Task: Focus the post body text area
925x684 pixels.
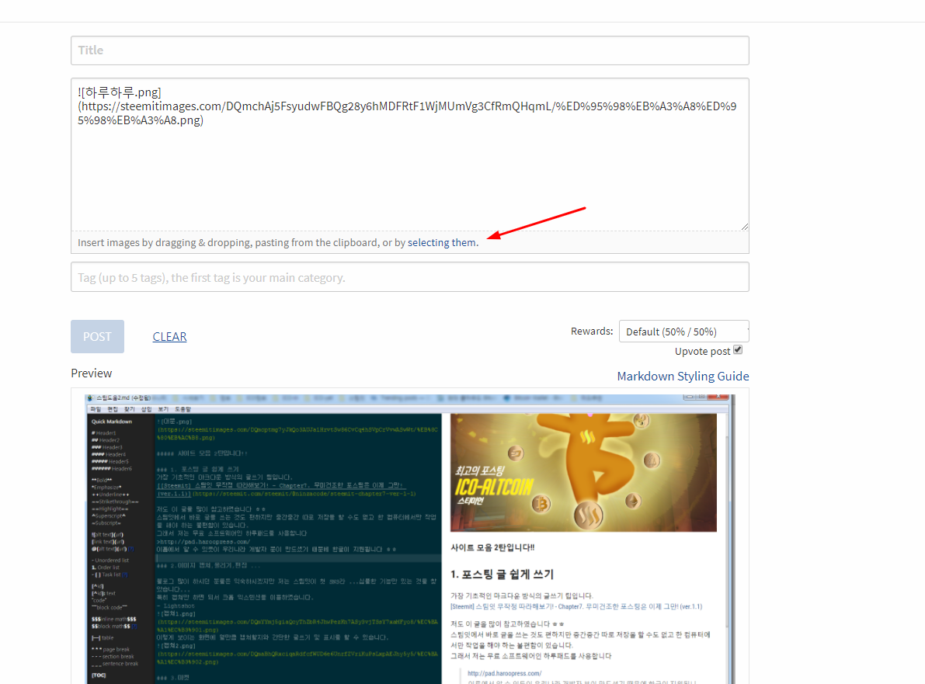Action: click(x=410, y=155)
